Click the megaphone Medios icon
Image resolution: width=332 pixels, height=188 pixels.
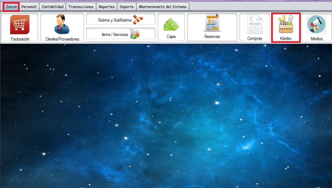(x=316, y=25)
